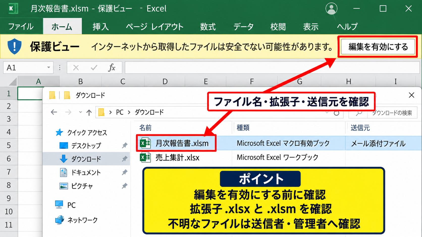Screen dimensions: 422x237
Task: Click the Forward arrow in Explorer
Action: pyautogui.click(x=68, y=112)
